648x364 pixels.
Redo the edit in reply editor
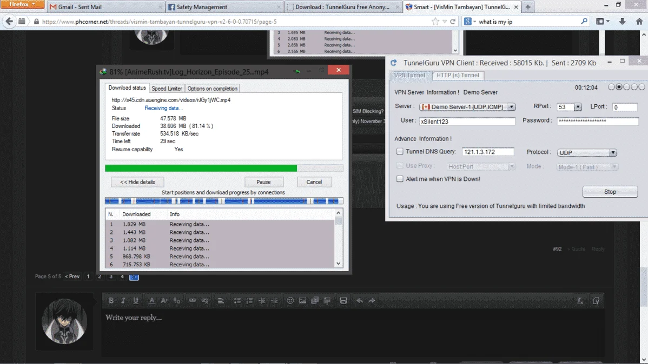[x=372, y=300]
